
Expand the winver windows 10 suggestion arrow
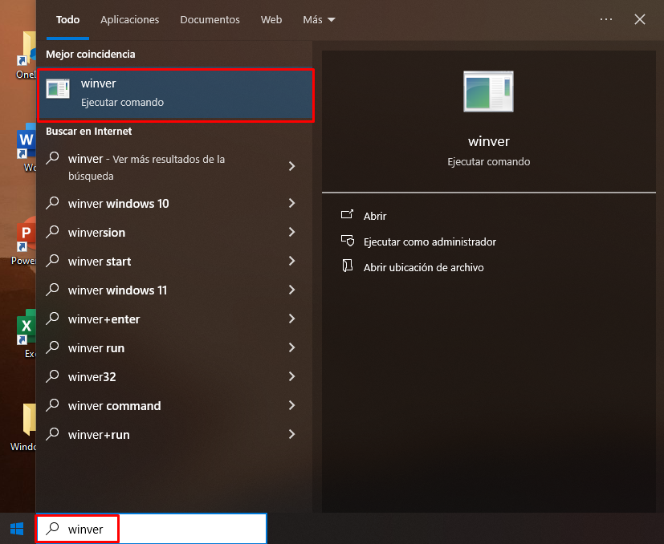point(291,204)
